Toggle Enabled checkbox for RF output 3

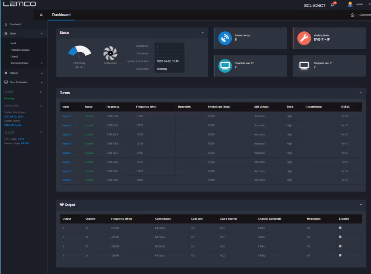pos(340,246)
